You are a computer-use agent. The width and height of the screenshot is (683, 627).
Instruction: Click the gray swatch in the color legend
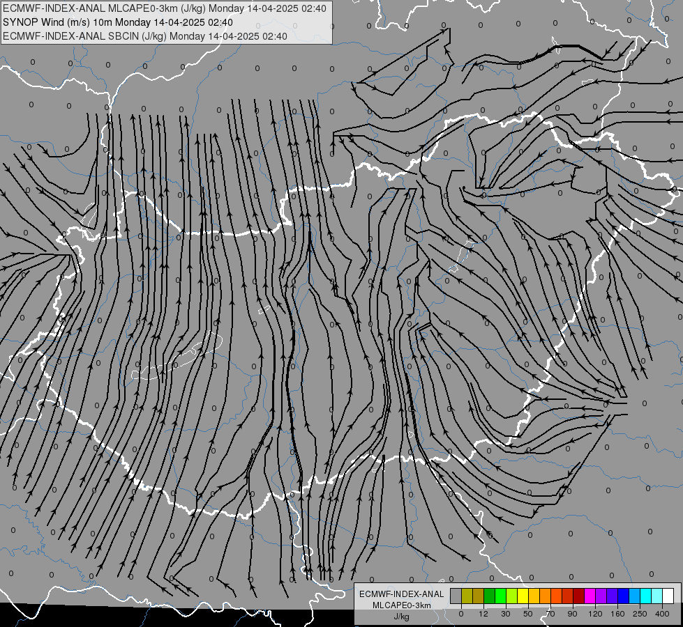click(x=456, y=596)
